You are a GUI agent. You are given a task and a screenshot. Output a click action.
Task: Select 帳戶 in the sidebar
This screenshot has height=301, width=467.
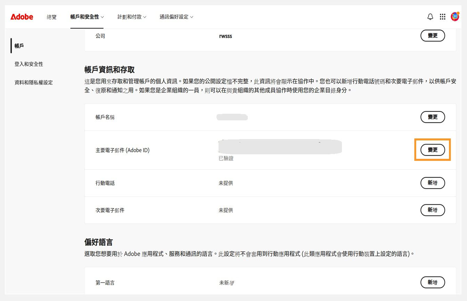[18, 45]
